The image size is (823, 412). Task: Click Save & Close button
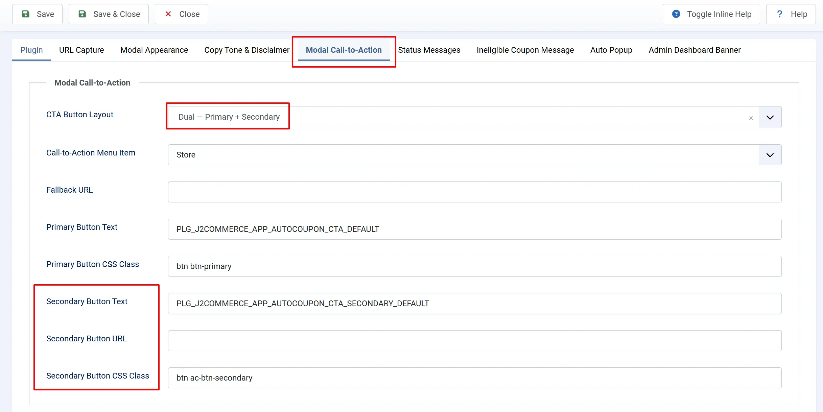[x=109, y=14]
